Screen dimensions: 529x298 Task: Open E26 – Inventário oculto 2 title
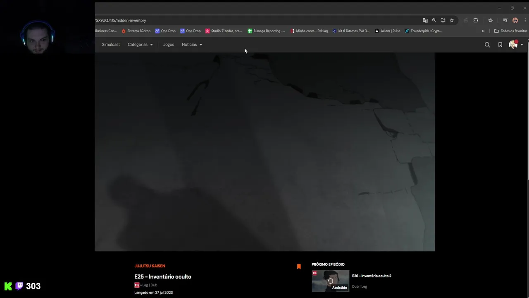click(x=372, y=276)
